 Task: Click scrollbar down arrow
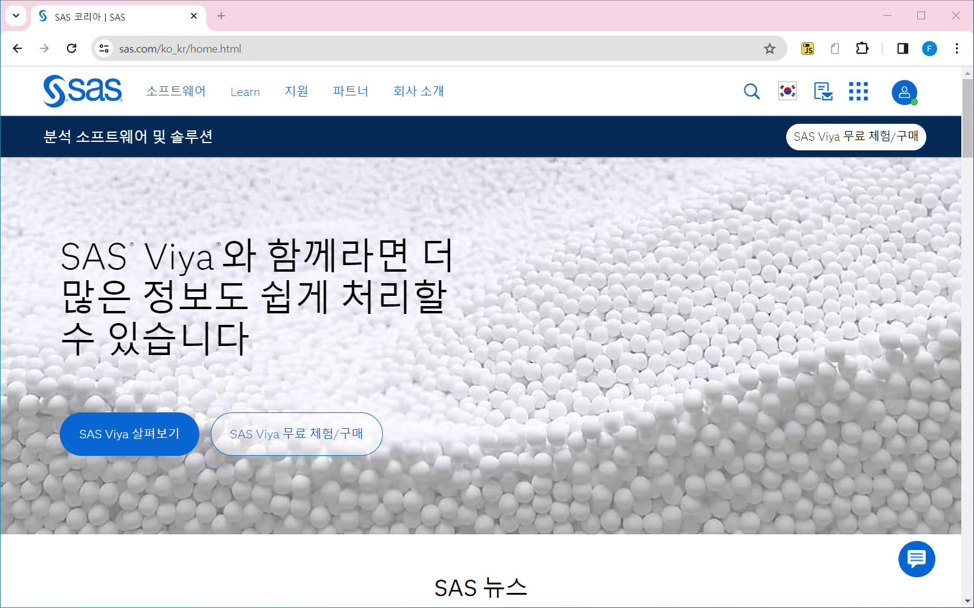pos(967,601)
